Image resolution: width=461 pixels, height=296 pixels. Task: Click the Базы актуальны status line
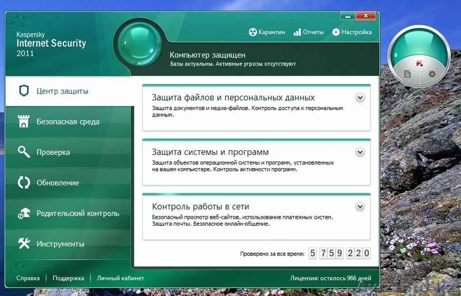coord(233,64)
